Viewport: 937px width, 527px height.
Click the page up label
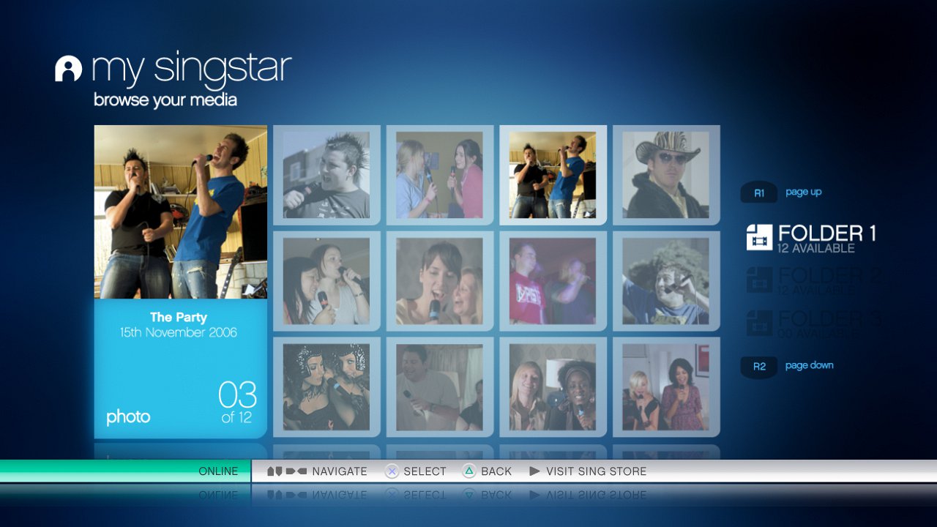[803, 193]
